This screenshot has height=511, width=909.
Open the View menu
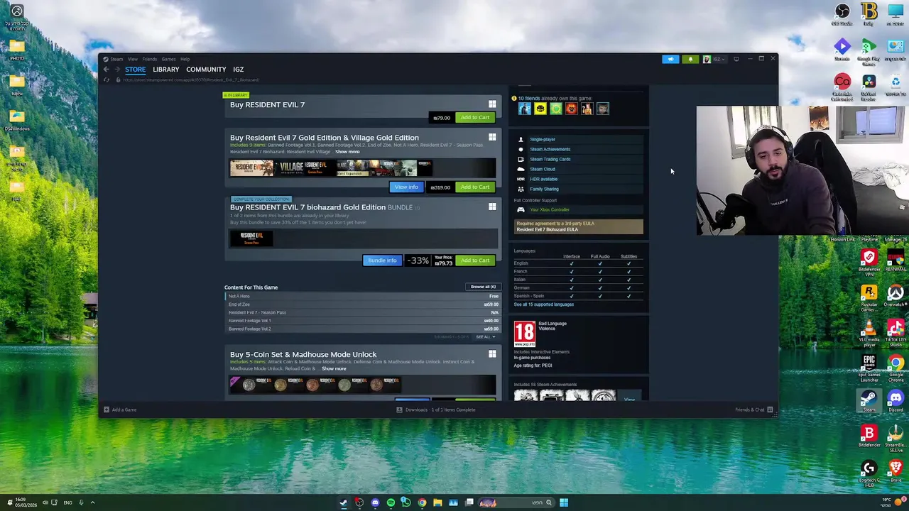click(132, 59)
